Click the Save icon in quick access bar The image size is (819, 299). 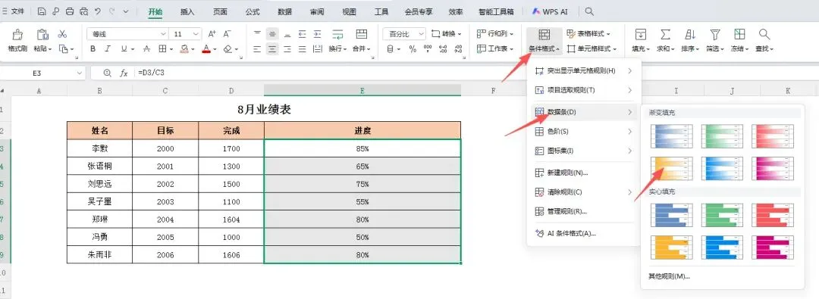pos(42,11)
